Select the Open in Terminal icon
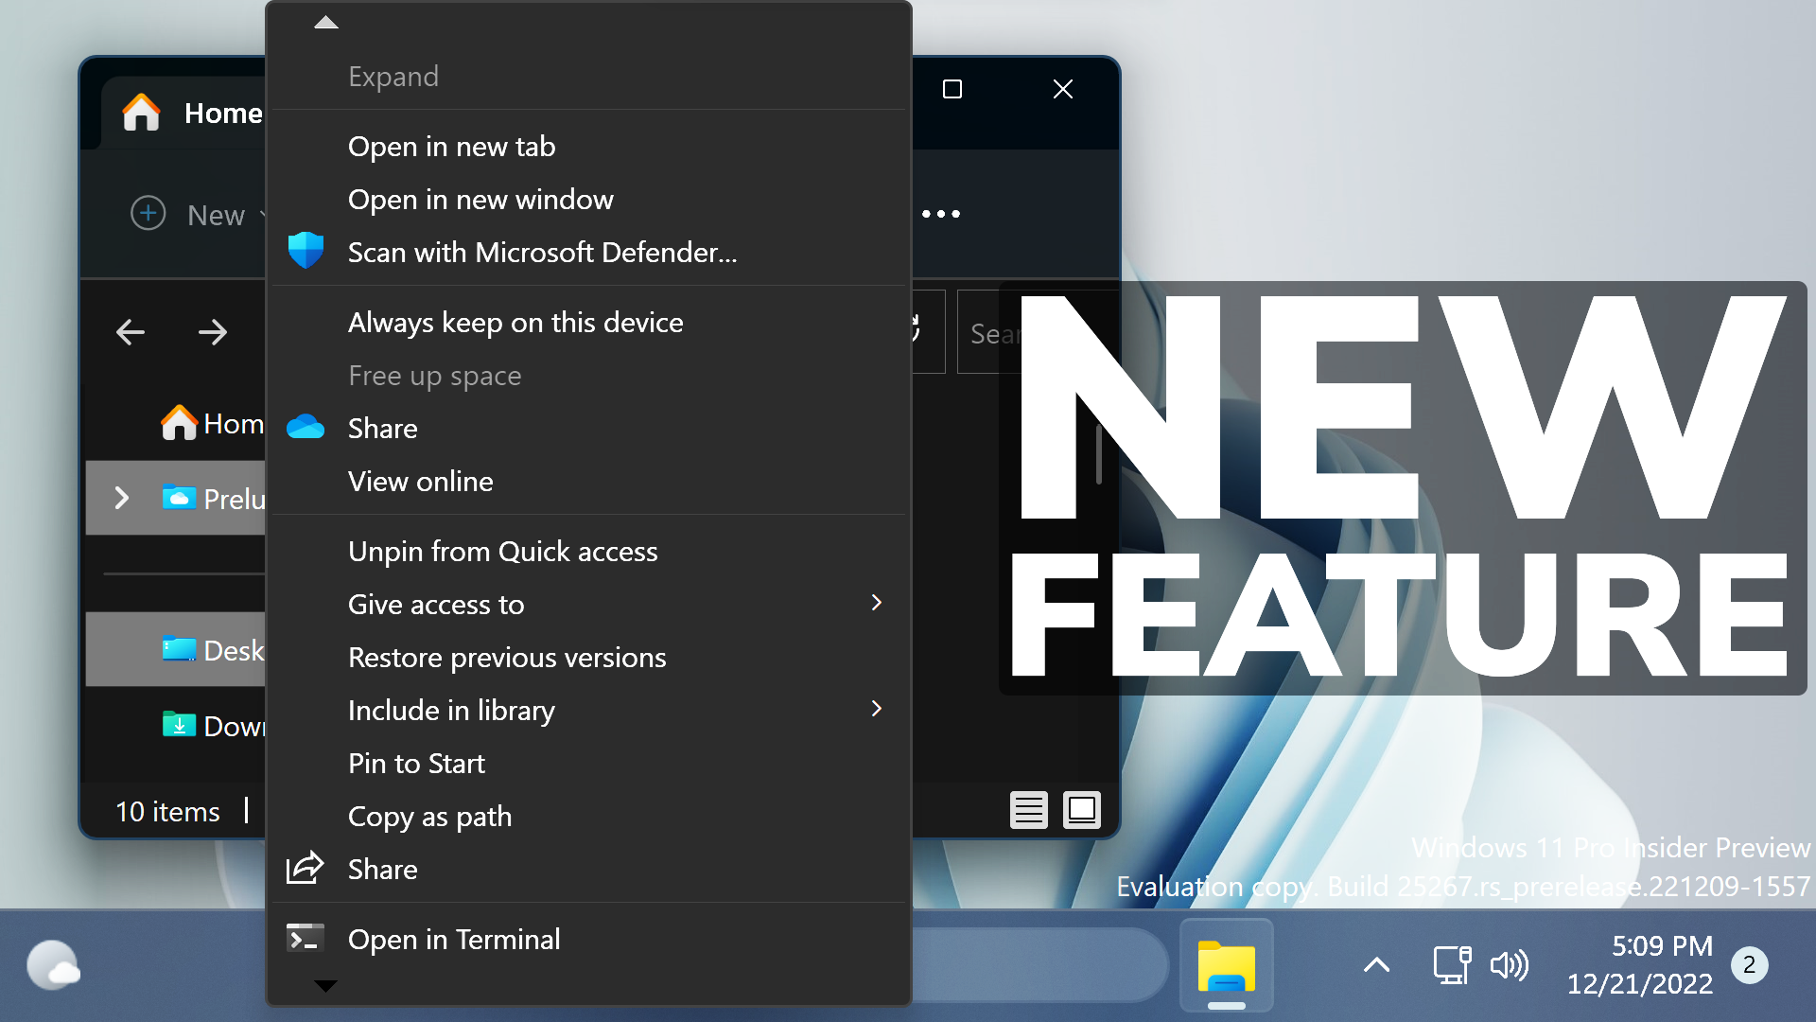 tap(304, 938)
